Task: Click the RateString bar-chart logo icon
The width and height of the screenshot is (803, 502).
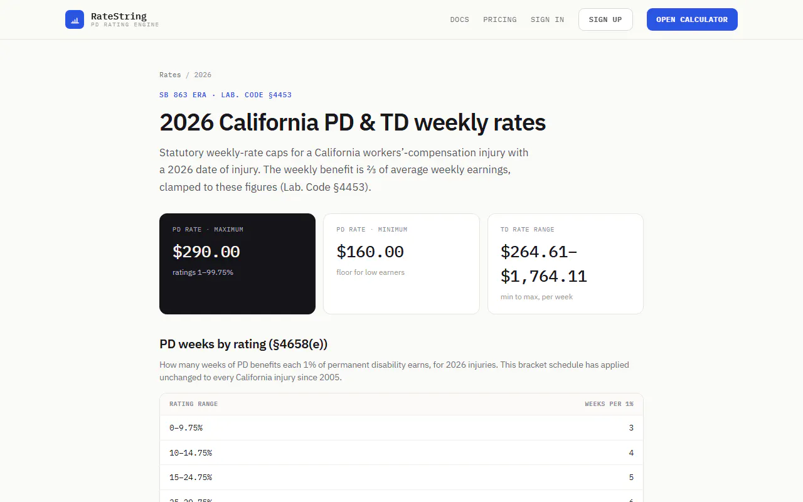Action: [75, 19]
